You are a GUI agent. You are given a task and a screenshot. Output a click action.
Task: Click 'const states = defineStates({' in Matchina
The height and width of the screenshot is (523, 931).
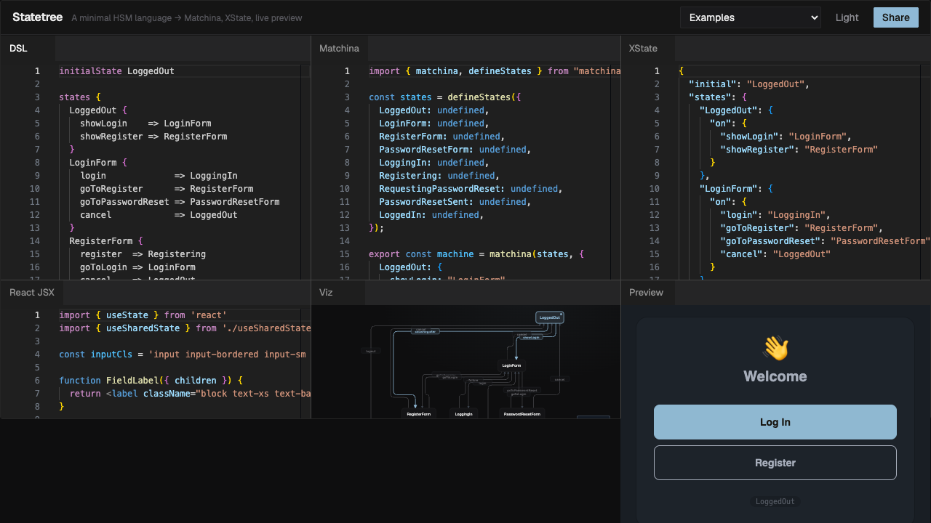coord(445,97)
